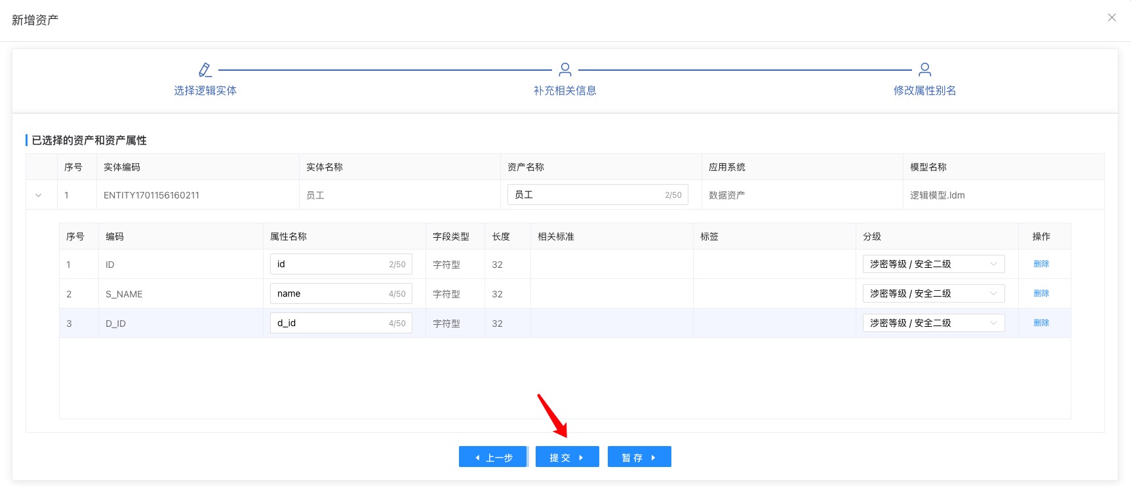Go to 修改属性别名 step
Viewport: 1131px width, 486px height.
click(x=925, y=90)
